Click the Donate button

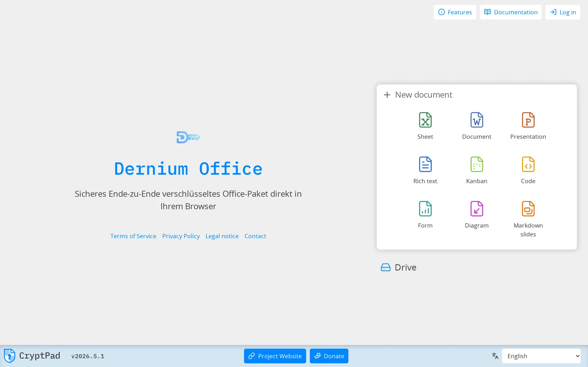coord(329,356)
